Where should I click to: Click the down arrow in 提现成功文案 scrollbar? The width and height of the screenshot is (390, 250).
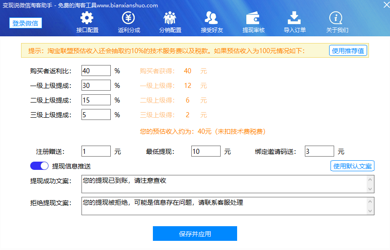370,189
